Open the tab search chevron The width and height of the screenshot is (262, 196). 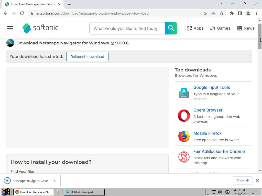[x=221, y=4]
